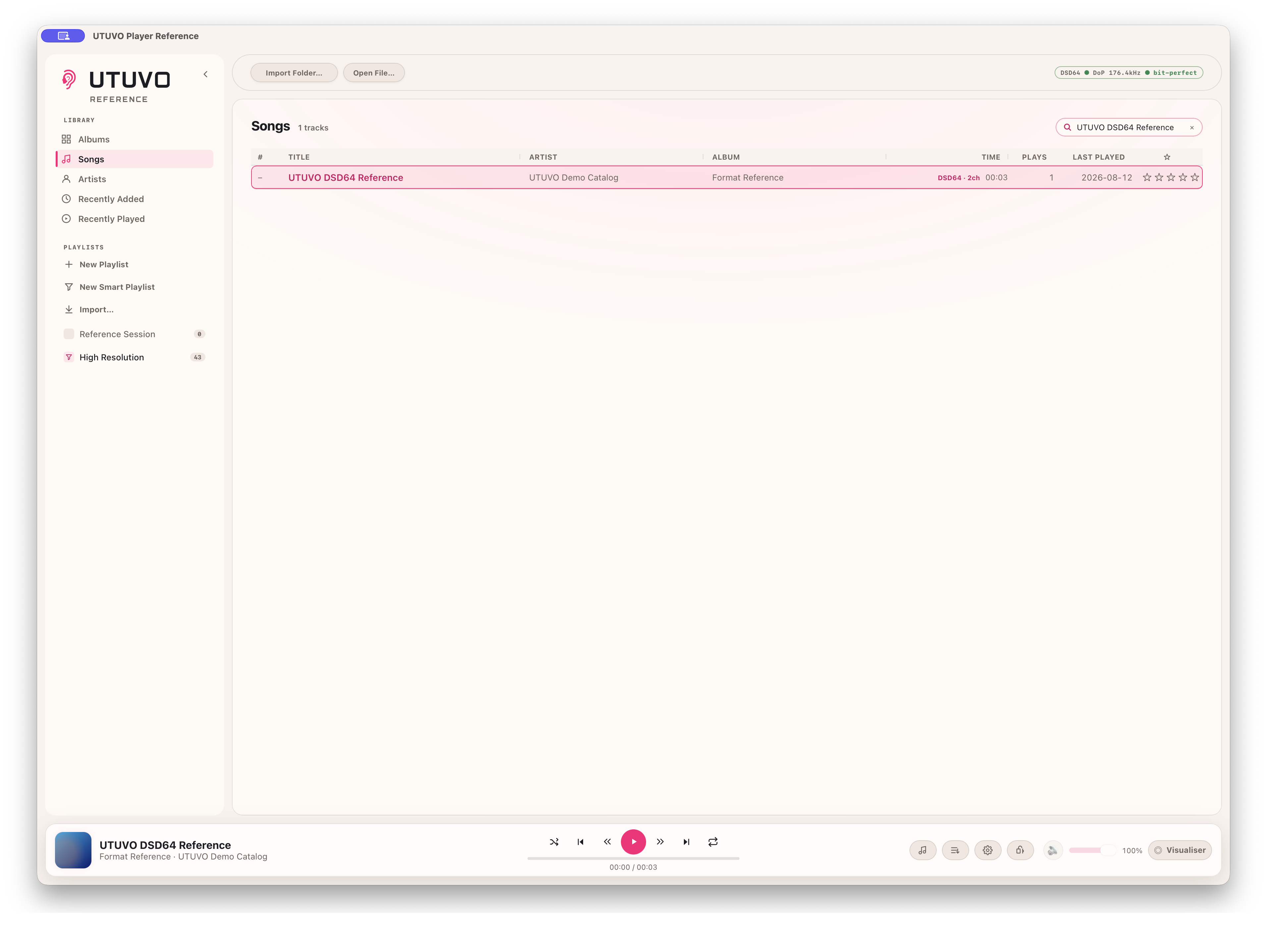Sort by the ALBUM column header

tap(726, 157)
